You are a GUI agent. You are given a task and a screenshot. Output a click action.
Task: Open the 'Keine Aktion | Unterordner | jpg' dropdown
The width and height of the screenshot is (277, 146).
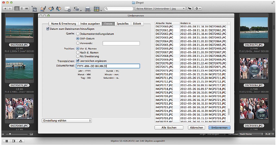pos(160,9)
